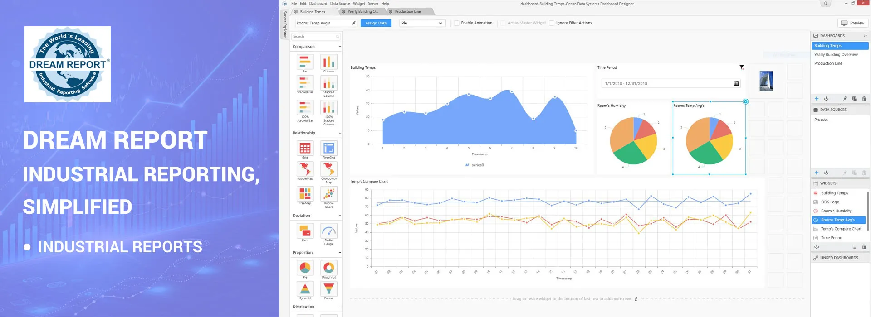Delete dashboard using Dashboards trash icon
The width and height of the screenshot is (871, 317).
[864, 99]
